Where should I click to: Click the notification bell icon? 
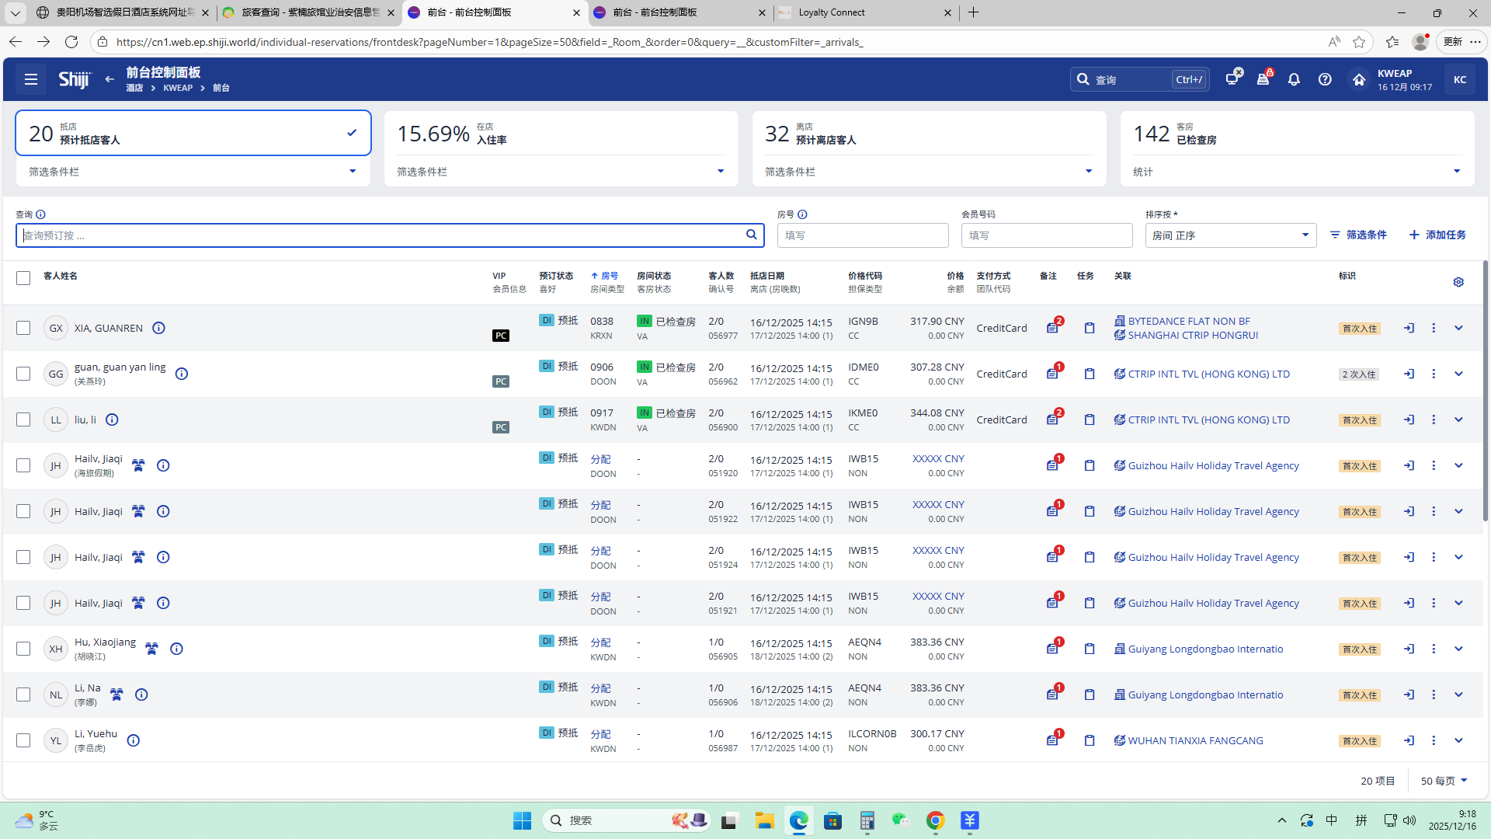click(x=1294, y=79)
